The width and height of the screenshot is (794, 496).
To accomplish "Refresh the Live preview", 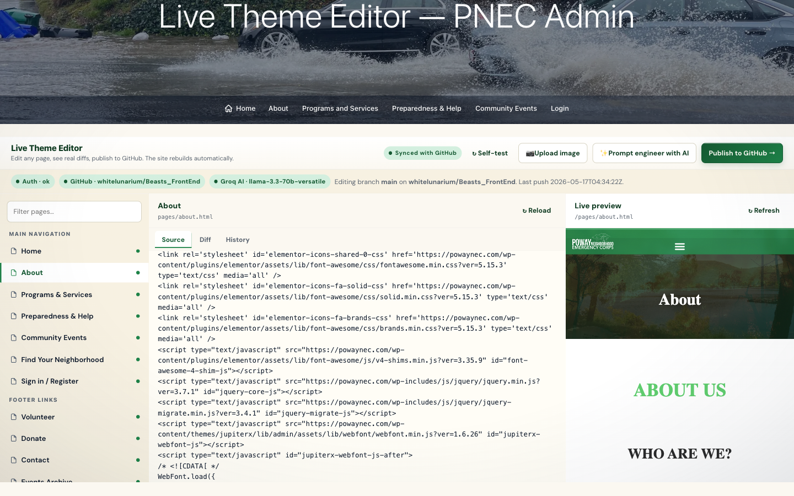I will point(764,211).
